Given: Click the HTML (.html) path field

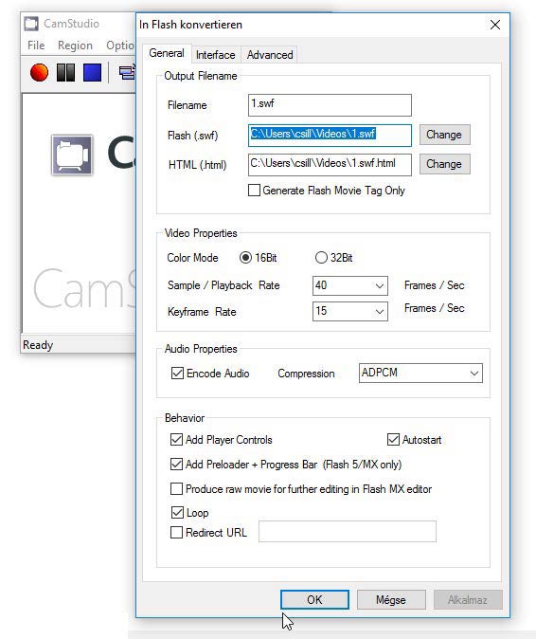Looking at the screenshot, I should click(x=330, y=165).
